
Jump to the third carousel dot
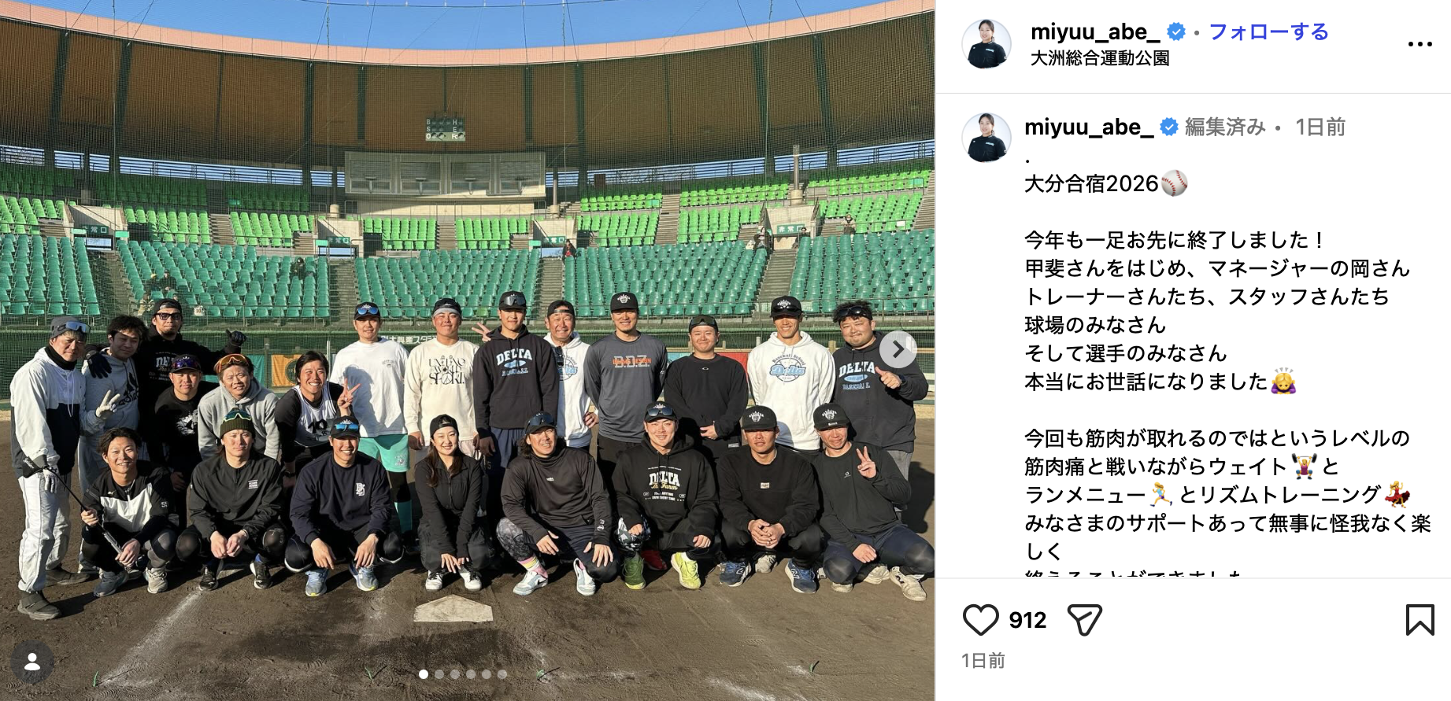(455, 674)
